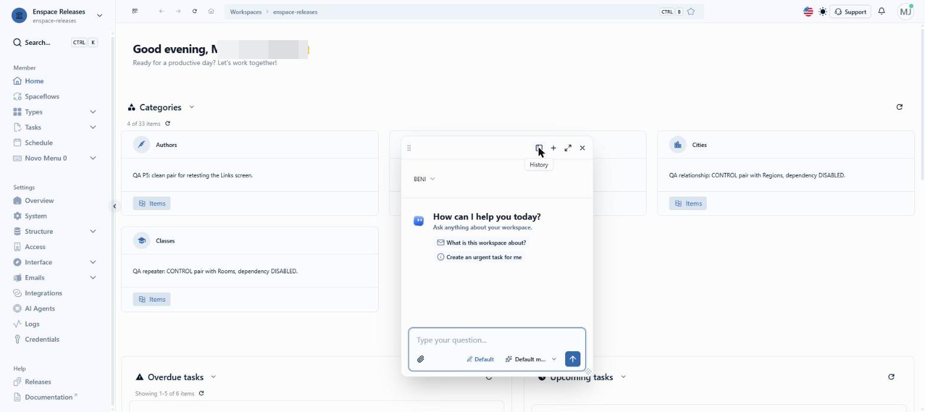
Task: Click the question input field
Action: coord(497,340)
